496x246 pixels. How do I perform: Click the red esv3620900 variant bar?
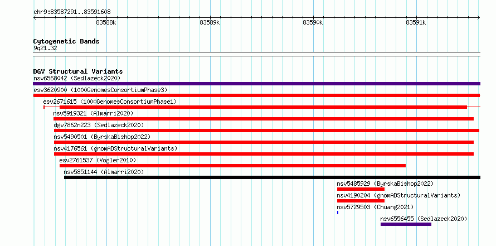(256, 95)
